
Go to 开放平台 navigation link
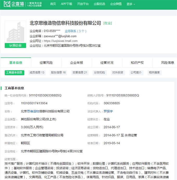83,4
